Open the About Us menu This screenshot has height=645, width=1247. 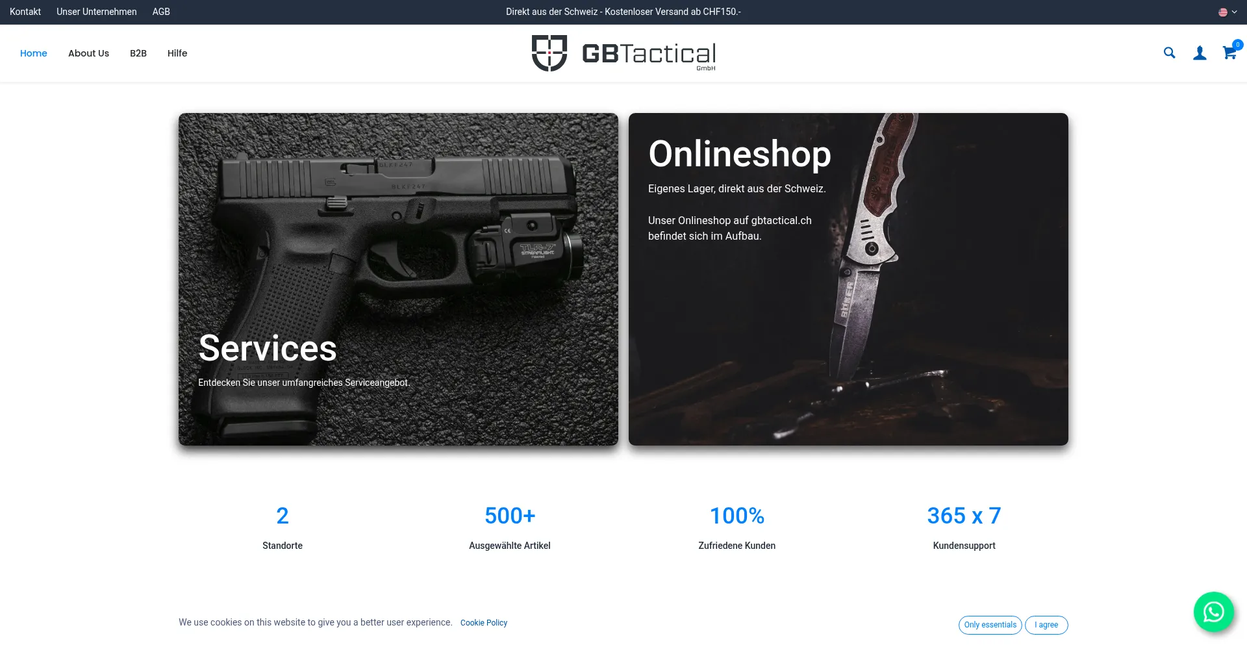[88, 53]
